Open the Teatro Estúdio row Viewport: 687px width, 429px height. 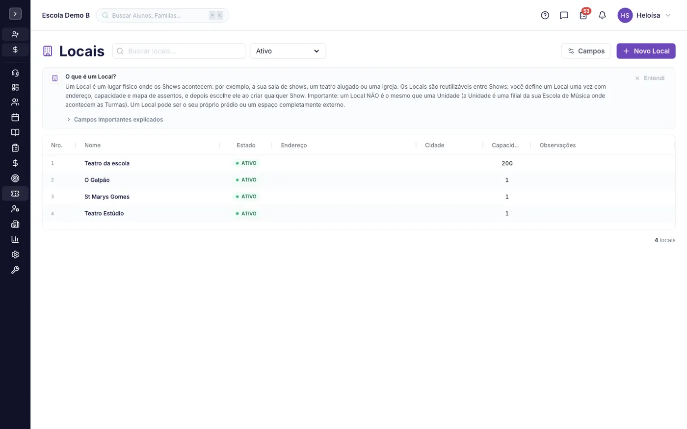359,213
